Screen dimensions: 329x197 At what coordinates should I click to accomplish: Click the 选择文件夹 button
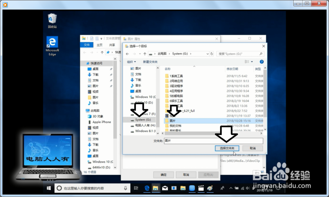click(227, 148)
